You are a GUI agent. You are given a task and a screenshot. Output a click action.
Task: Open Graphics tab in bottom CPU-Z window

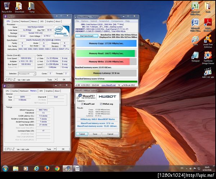pos(49,91)
